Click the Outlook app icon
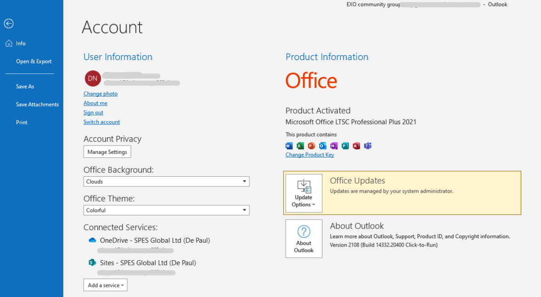The width and height of the screenshot is (541, 297). (322, 146)
